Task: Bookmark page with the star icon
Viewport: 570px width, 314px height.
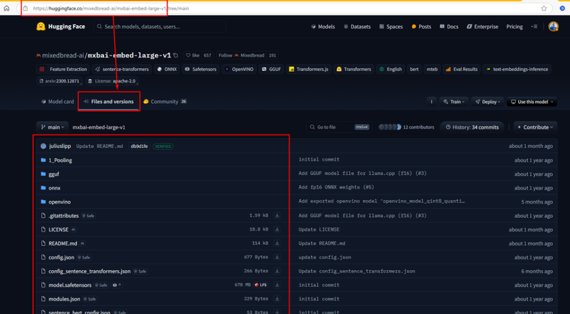Action: click(x=544, y=8)
